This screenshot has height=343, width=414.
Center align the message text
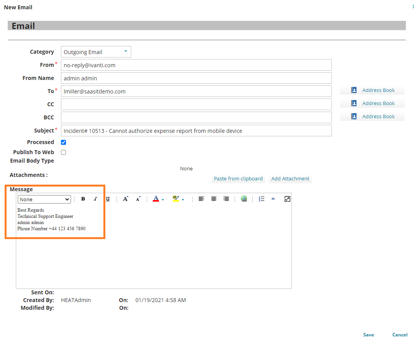point(214,199)
